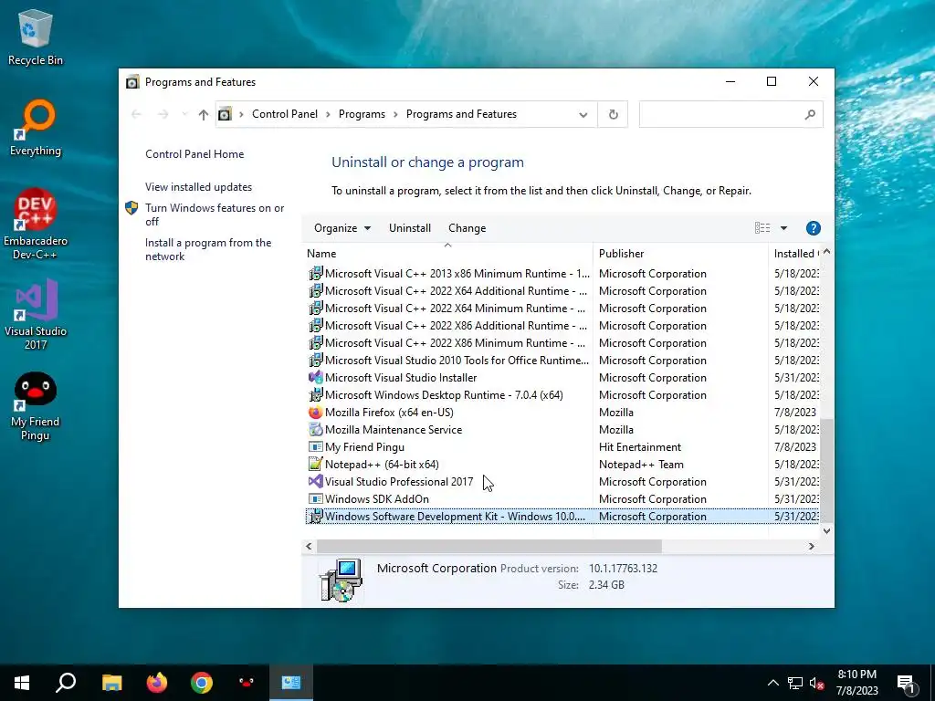Image resolution: width=935 pixels, height=701 pixels.
Task: Open recent locations dropdown arrow
Action: [x=184, y=114]
